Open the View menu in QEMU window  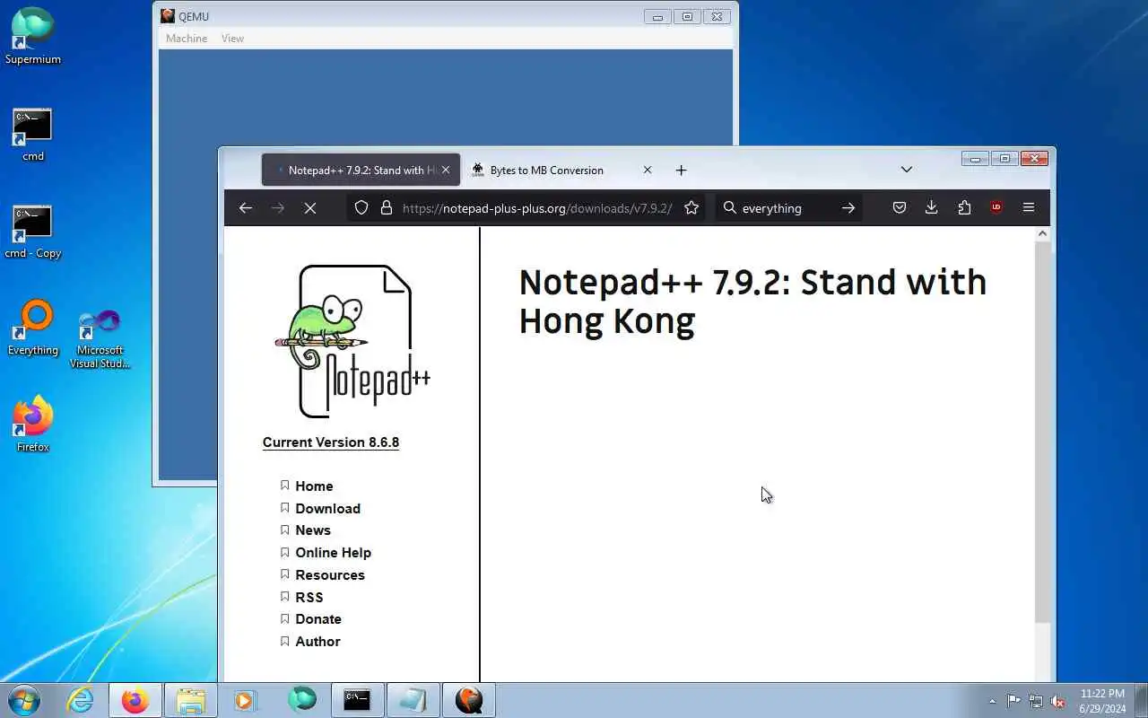point(232,39)
